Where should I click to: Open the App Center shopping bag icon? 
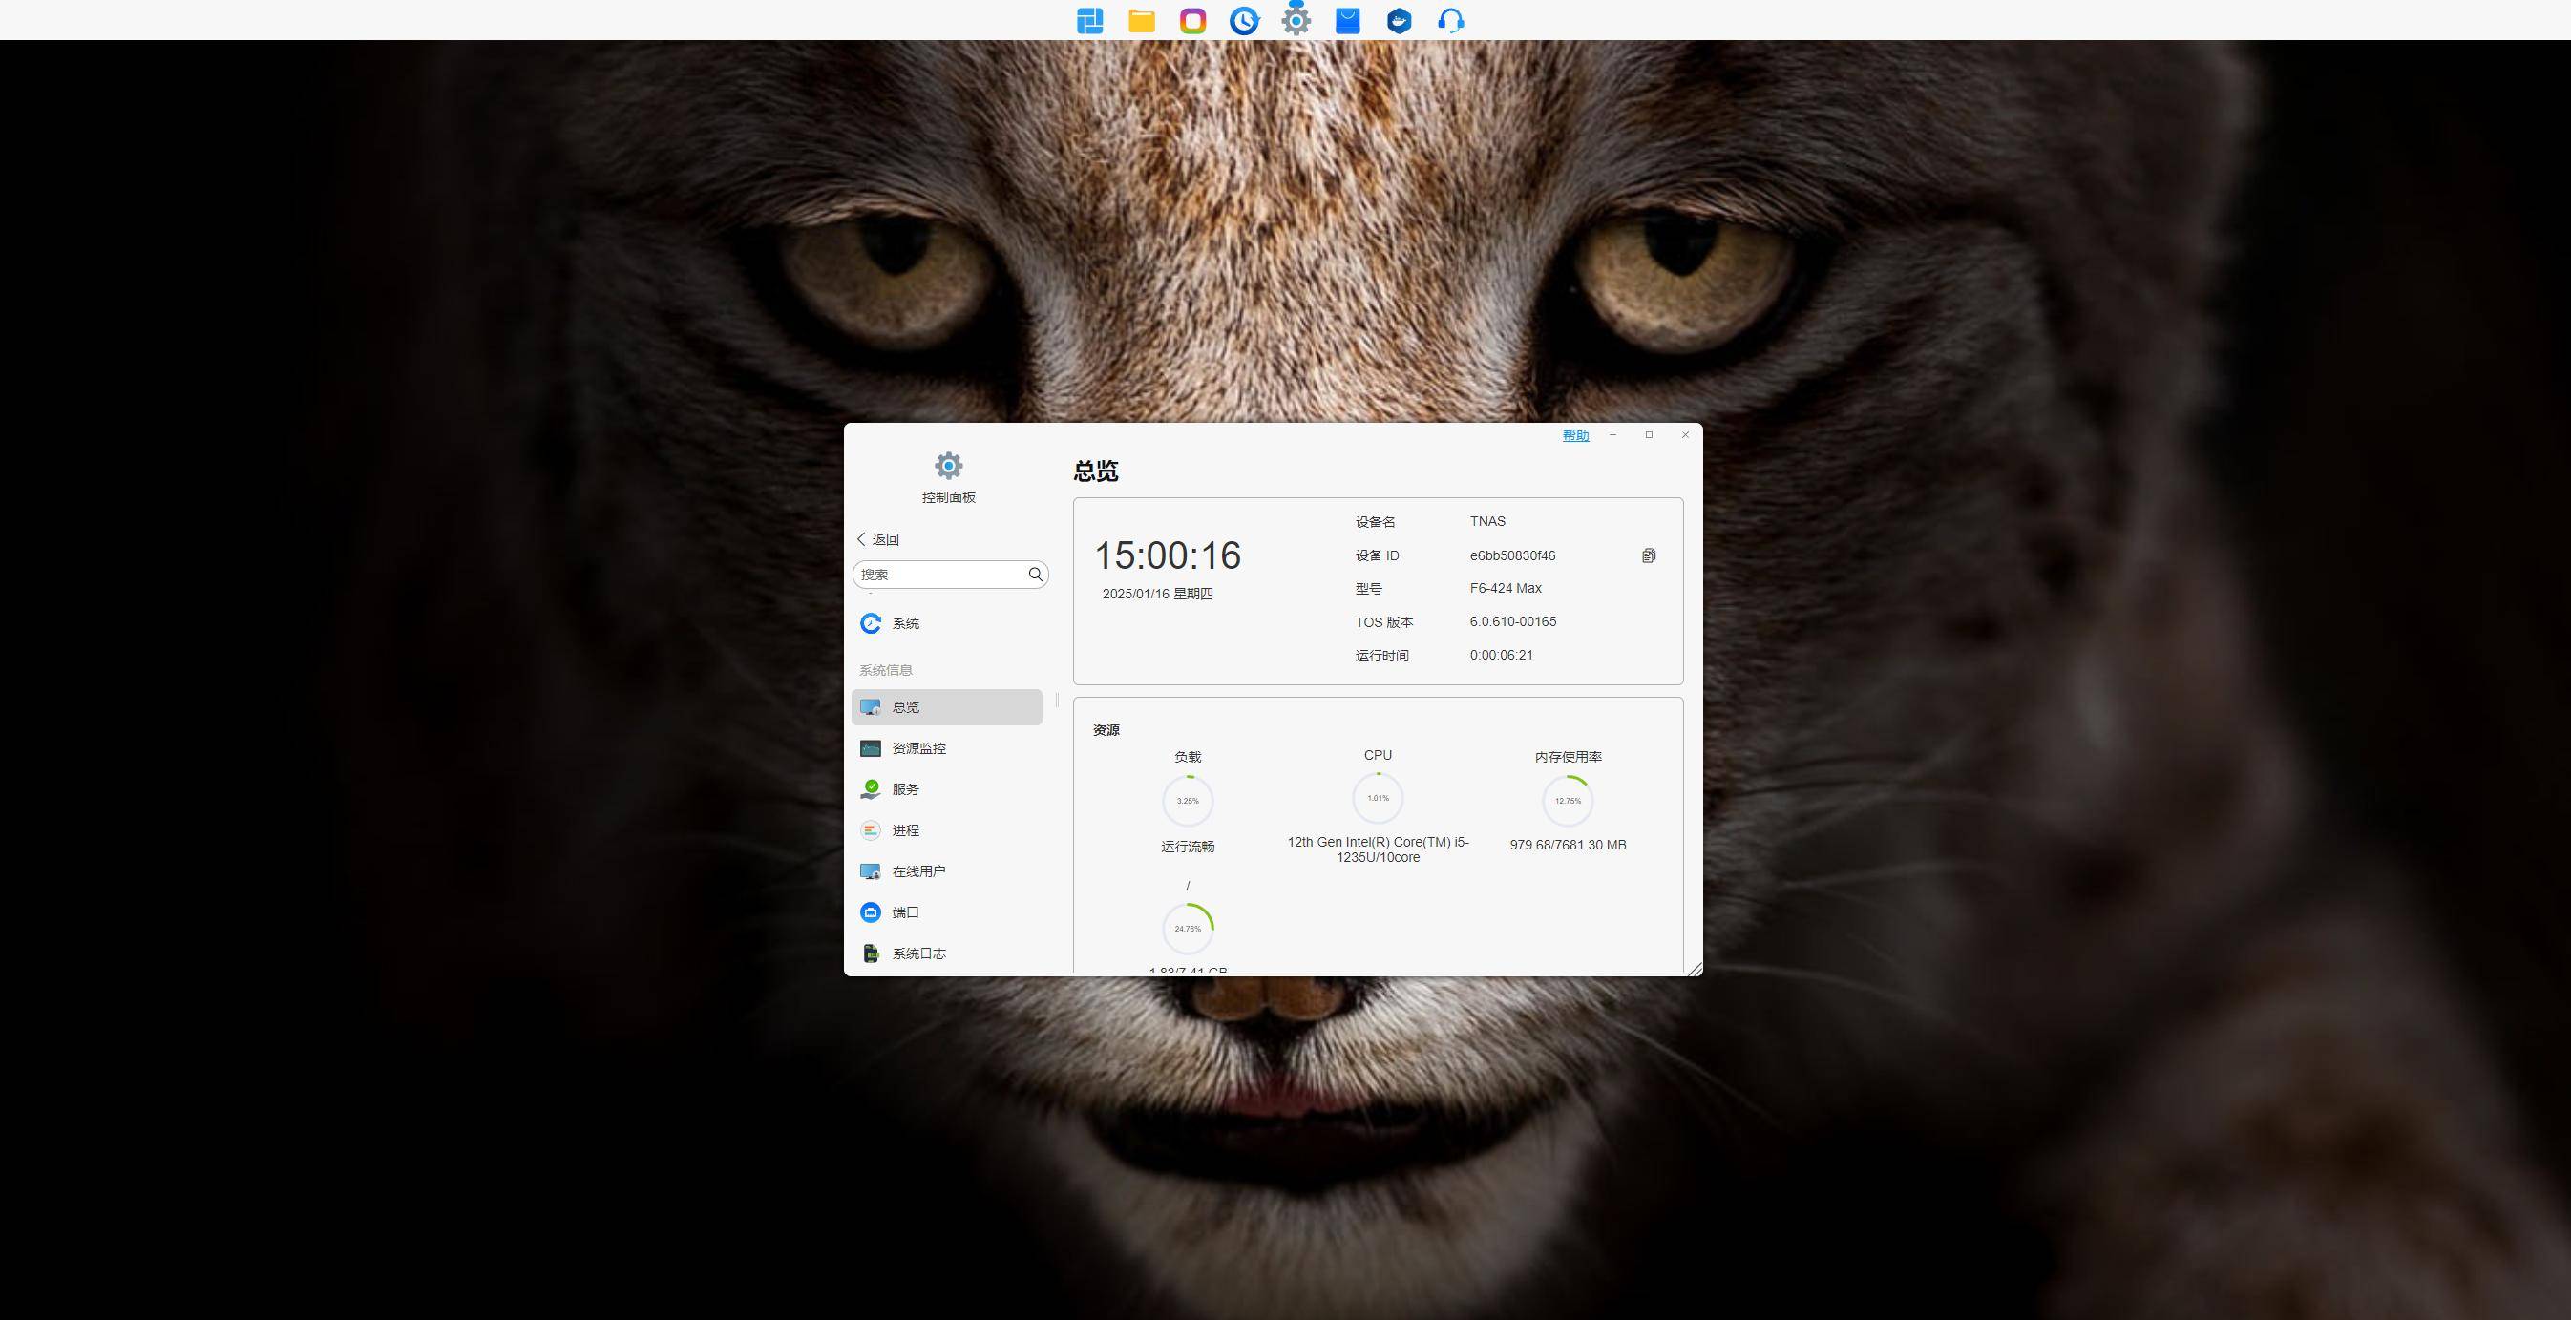click(x=1347, y=21)
